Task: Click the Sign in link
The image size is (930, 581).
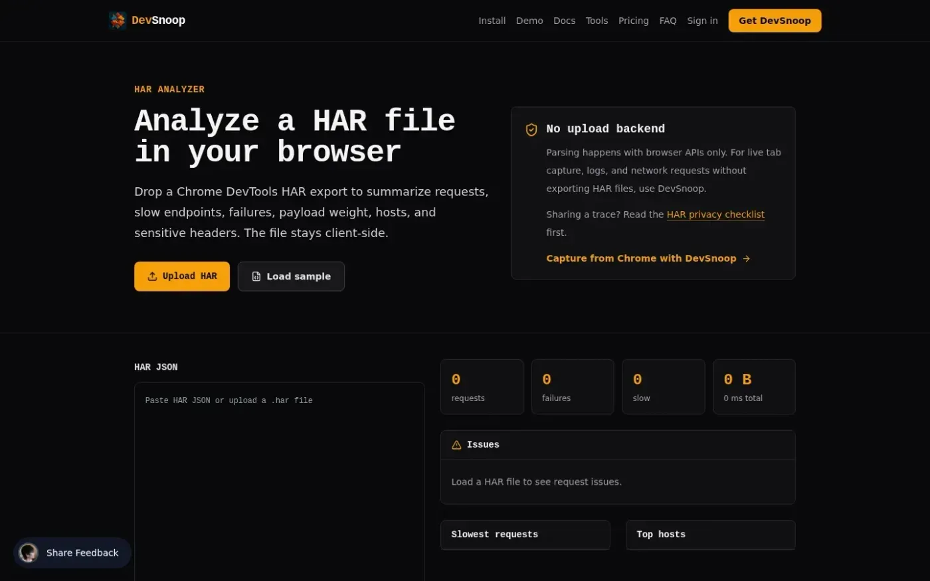Action: (703, 21)
